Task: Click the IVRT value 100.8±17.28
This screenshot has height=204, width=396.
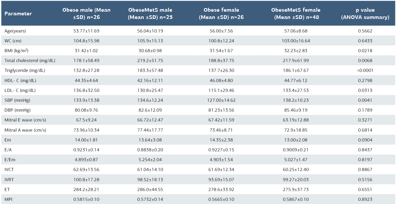Action: coord(86,180)
